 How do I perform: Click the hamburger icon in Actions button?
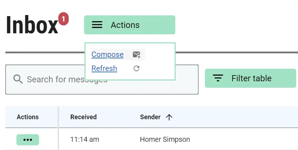pos(97,25)
